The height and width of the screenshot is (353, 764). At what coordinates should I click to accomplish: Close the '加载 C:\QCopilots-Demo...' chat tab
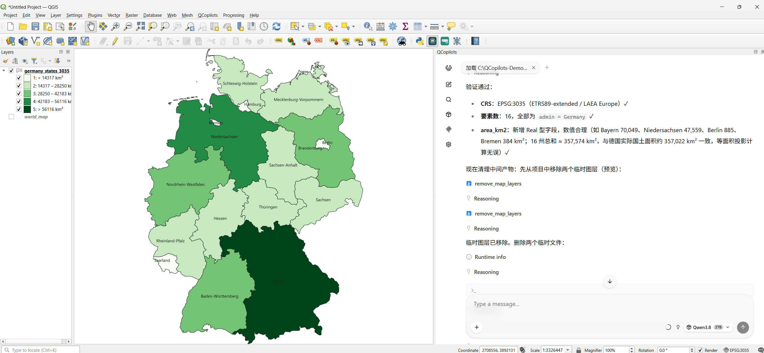pyautogui.click(x=534, y=68)
